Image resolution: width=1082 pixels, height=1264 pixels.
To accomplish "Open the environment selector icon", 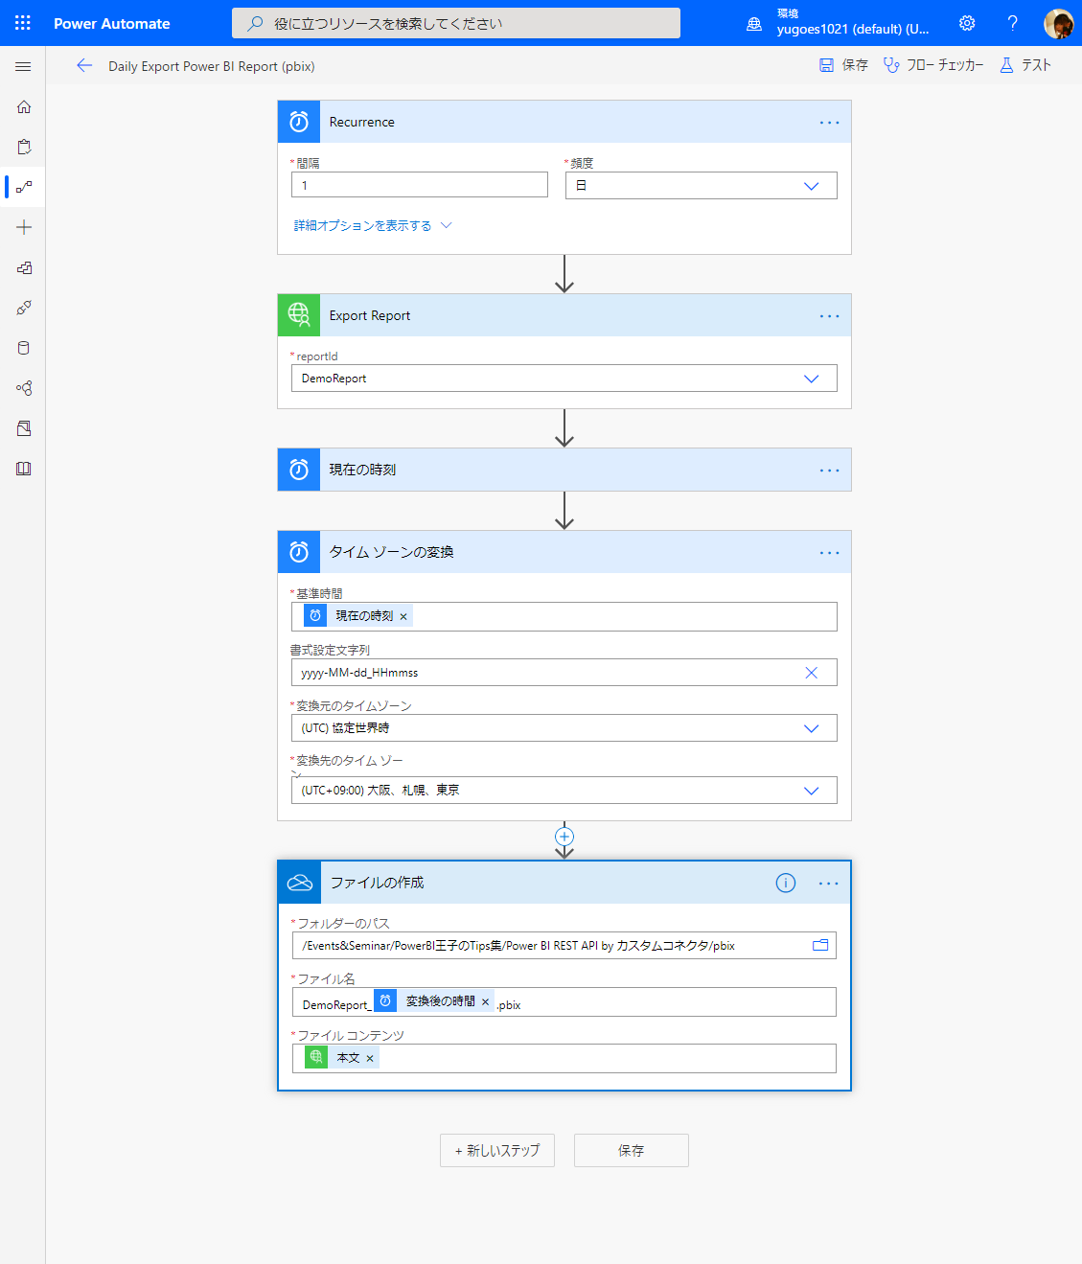I will [x=754, y=23].
